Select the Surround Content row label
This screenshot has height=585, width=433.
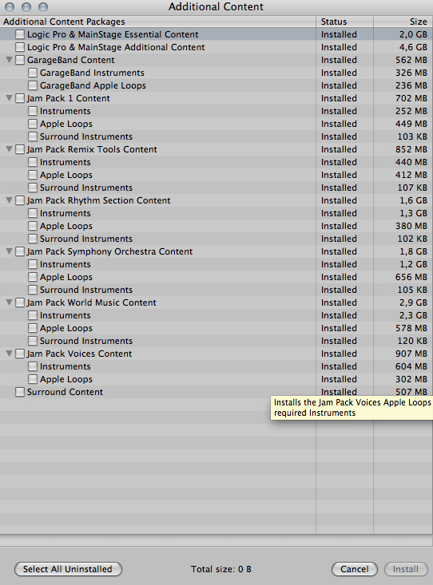65,392
